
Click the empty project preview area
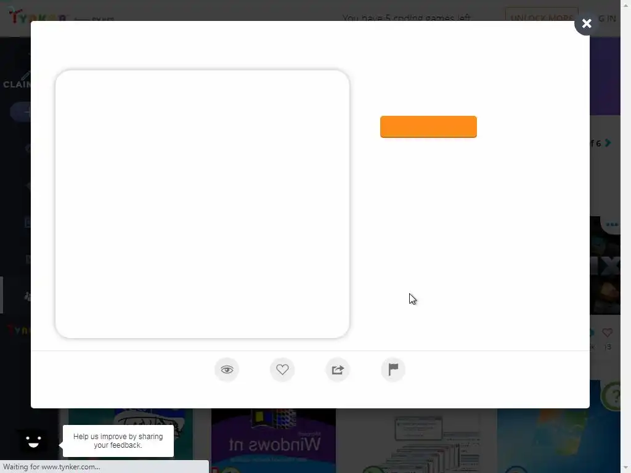202,204
